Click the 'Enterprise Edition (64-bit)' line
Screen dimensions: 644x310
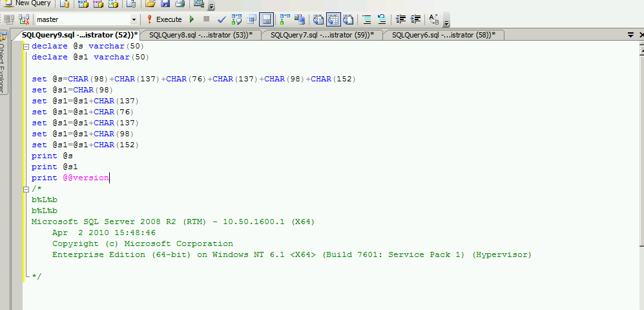click(x=291, y=255)
